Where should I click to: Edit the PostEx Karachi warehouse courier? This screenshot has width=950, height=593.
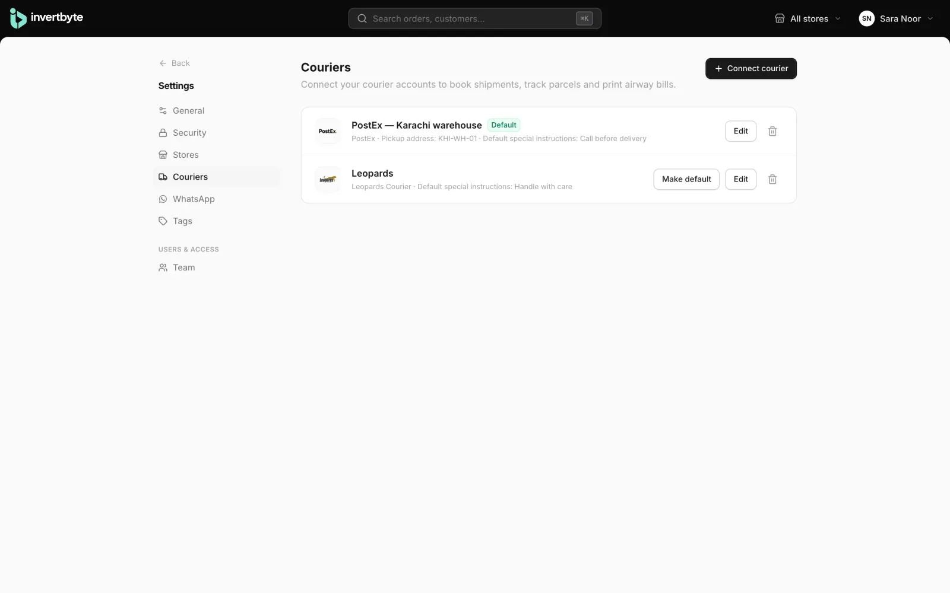[x=740, y=131]
